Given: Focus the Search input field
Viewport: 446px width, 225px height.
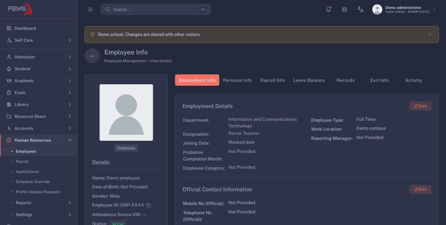Looking at the screenshot, I should [156, 10].
